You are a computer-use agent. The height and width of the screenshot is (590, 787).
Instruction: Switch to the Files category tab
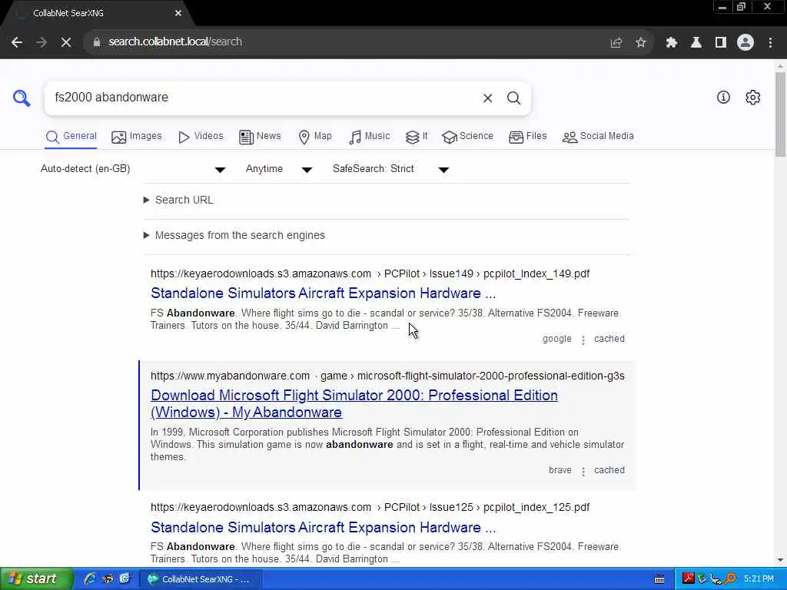coord(527,137)
